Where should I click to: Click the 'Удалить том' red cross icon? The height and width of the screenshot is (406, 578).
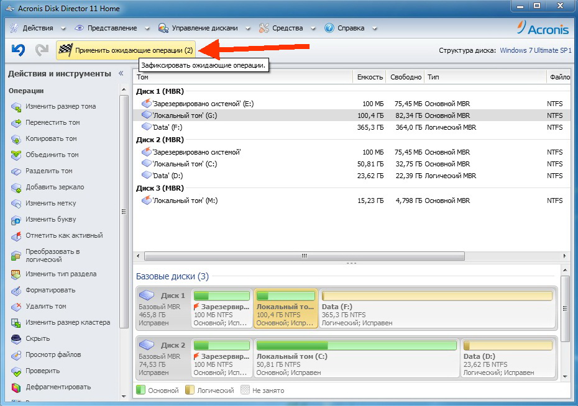pos(16,307)
